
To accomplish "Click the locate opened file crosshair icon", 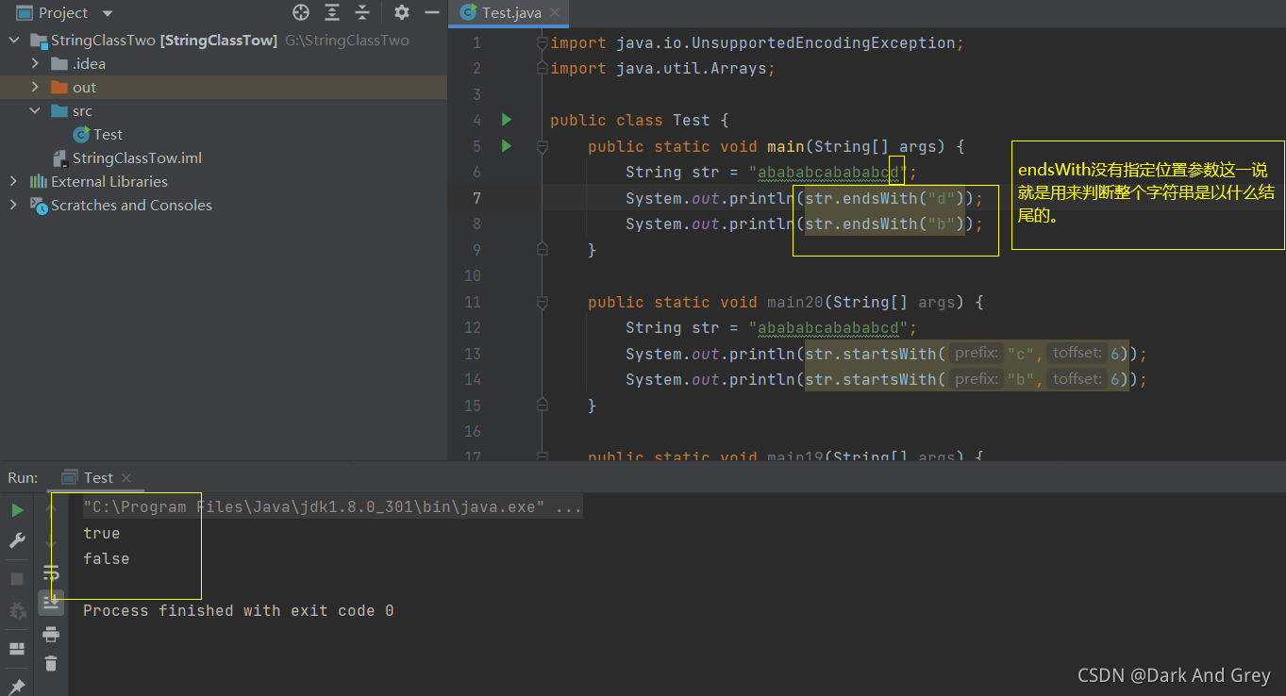I will pos(301,12).
